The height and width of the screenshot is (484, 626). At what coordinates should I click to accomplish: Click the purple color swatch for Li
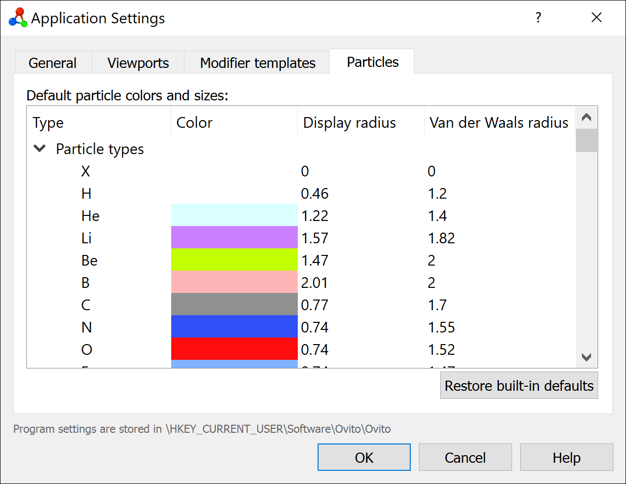234,238
